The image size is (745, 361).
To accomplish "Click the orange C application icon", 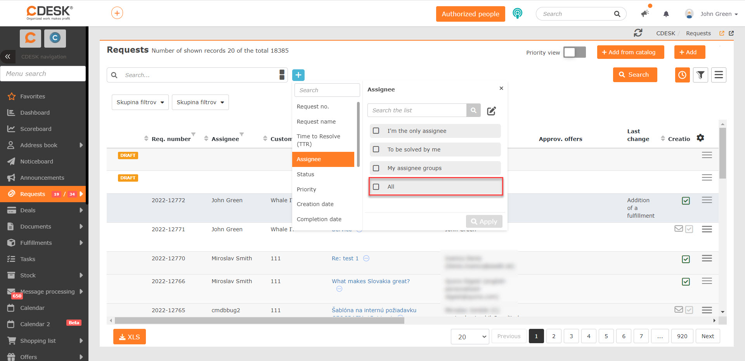I will [30, 38].
